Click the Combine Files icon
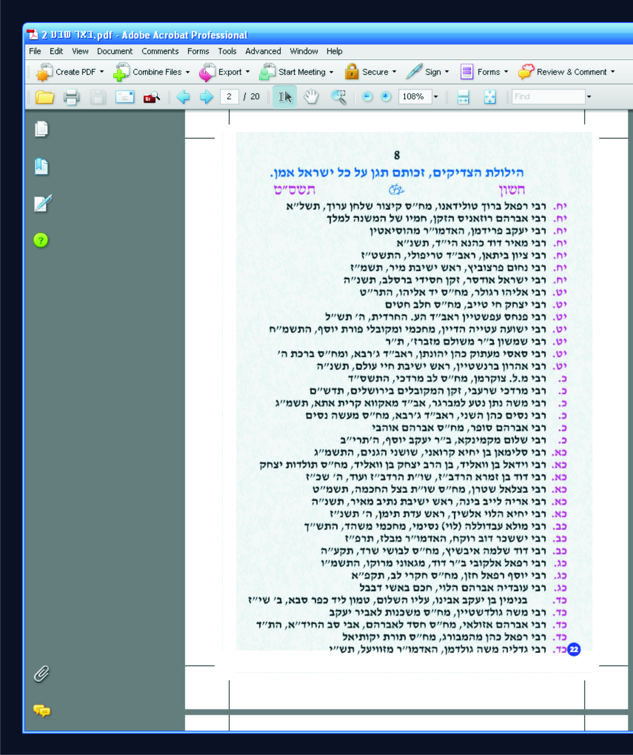This screenshot has width=633, height=755. click(121, 72)
